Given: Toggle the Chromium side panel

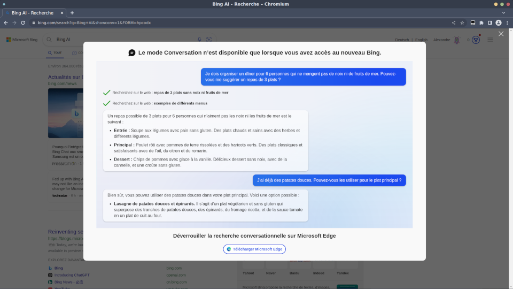Looking at the screenshot, I should click(490, 22).
